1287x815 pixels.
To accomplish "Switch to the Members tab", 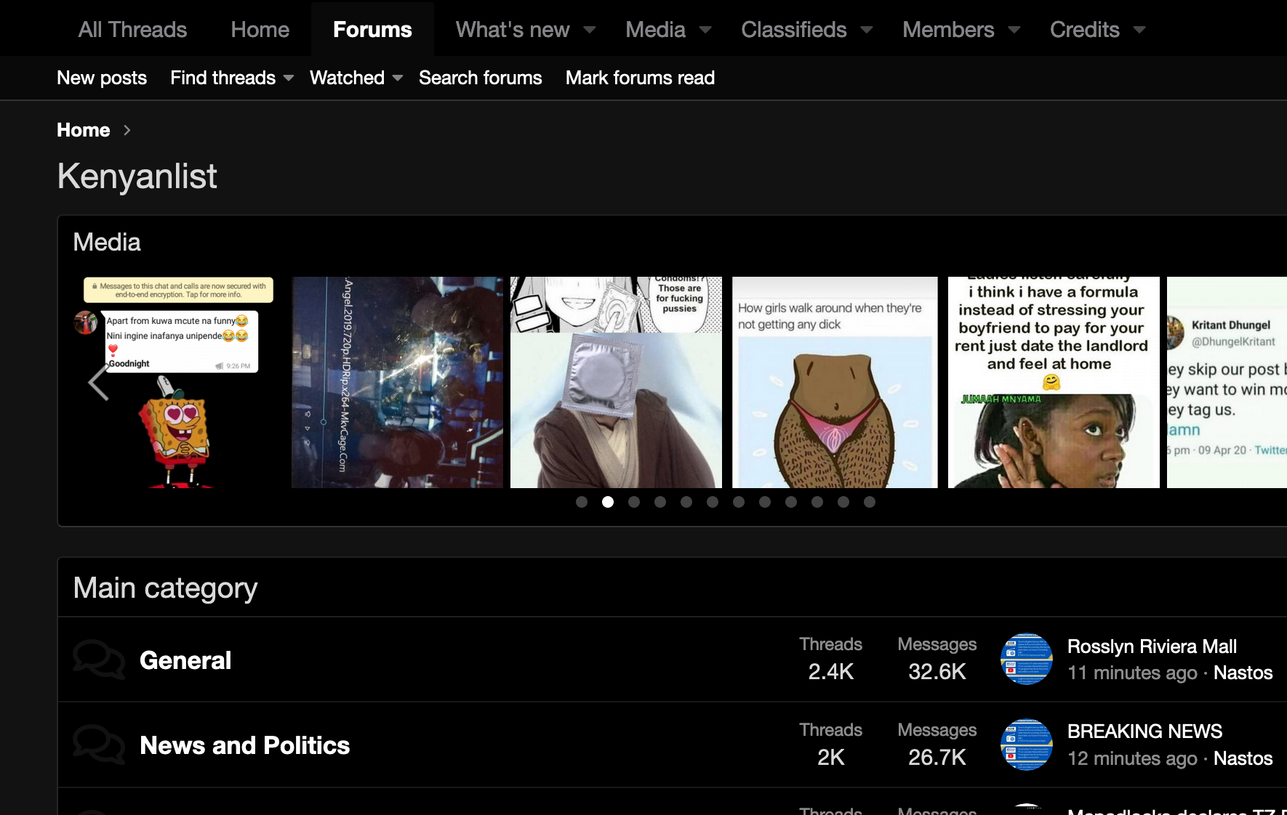I will click(947, 30).
